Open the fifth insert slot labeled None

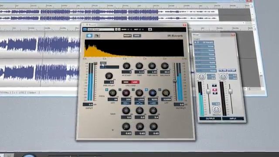tap(205, 58)
